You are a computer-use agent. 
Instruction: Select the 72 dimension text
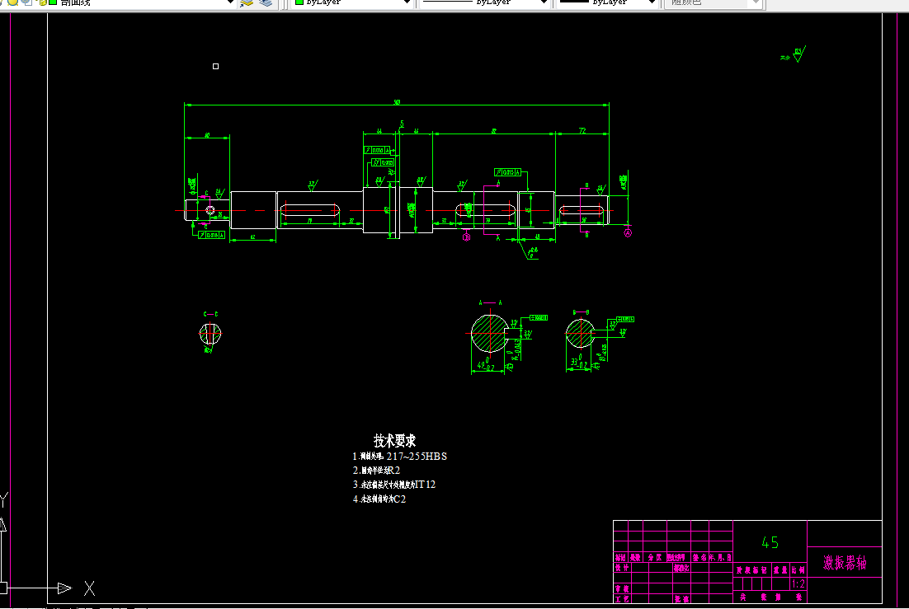pos(582,131)
